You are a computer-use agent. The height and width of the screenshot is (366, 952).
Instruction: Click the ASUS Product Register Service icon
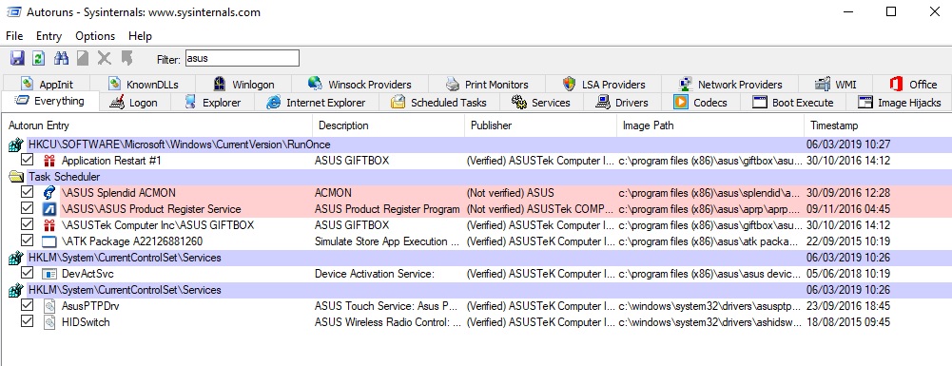(49, 209)
